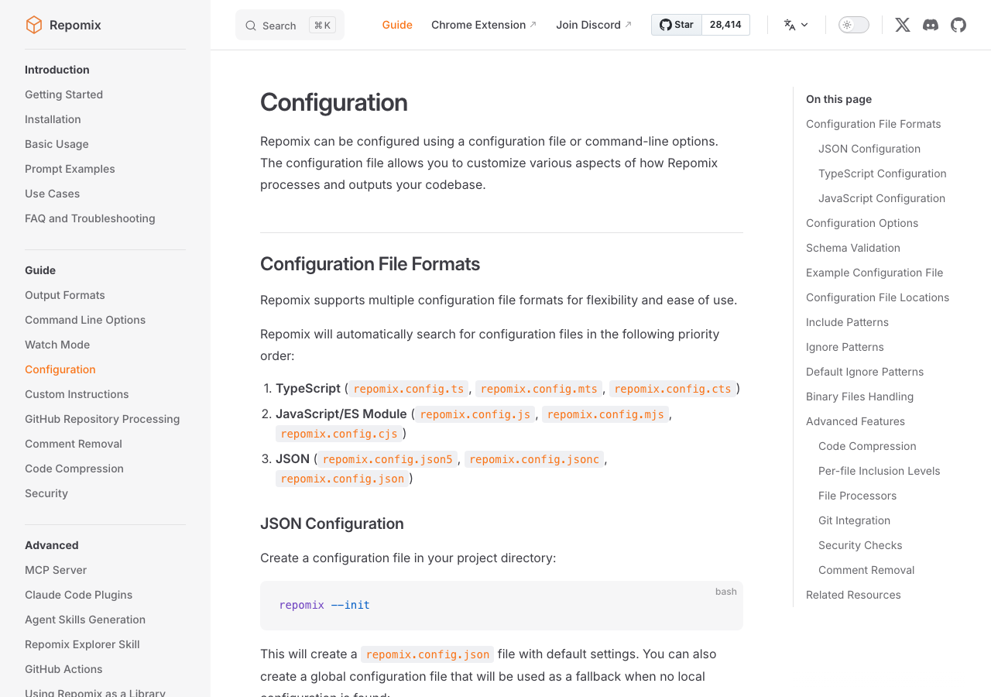Jump to Schema Validation section
The width and height of the screenshot is (991, 697).
853,248
